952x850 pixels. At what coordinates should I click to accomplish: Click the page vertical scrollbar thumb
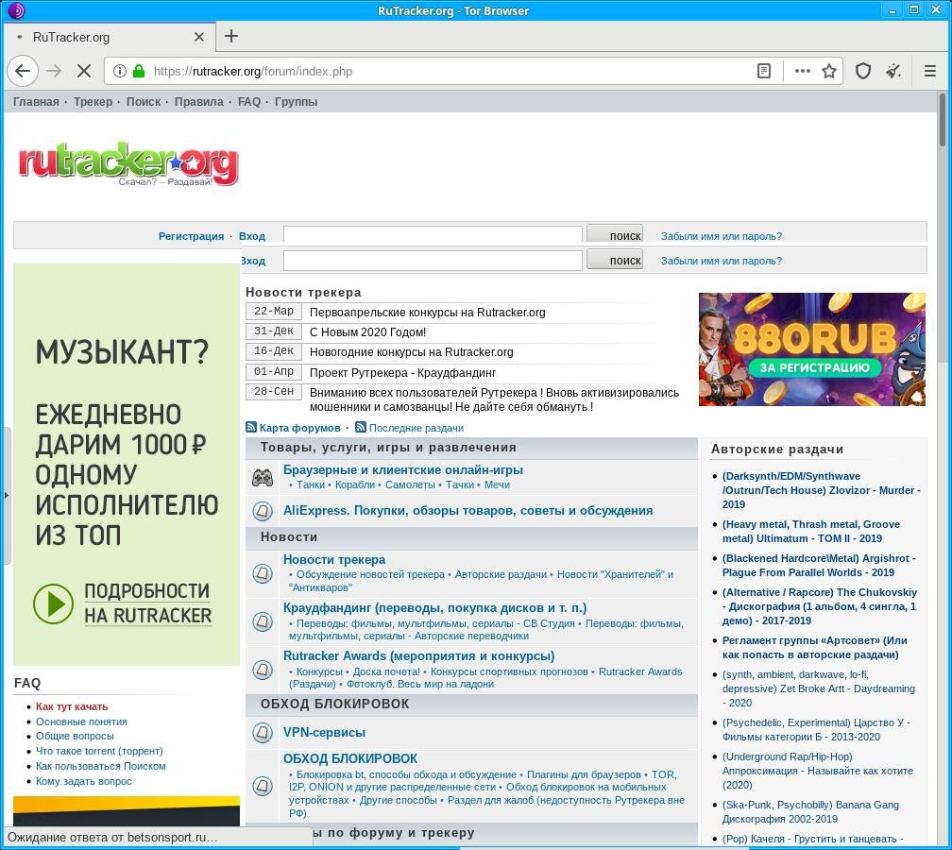tap(943, 120)
